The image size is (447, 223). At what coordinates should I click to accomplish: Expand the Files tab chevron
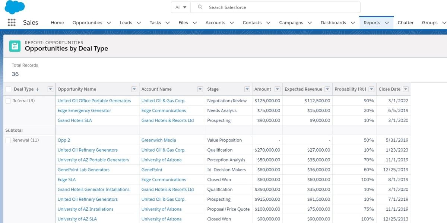(x=194, y=23)
